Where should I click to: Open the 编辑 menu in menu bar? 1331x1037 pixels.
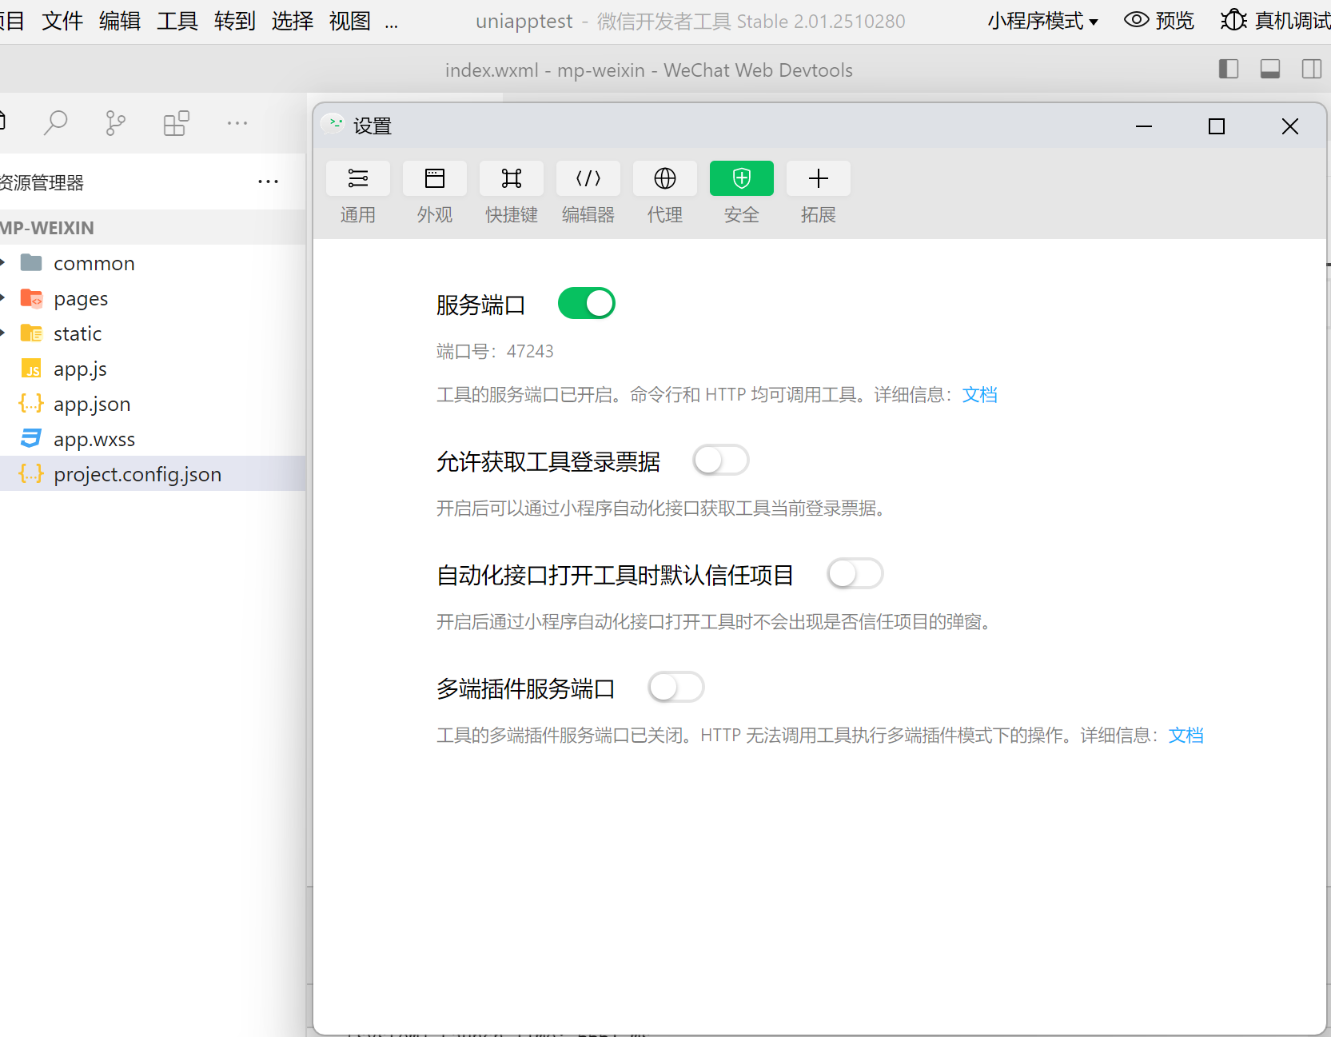[x=119, y=21]
